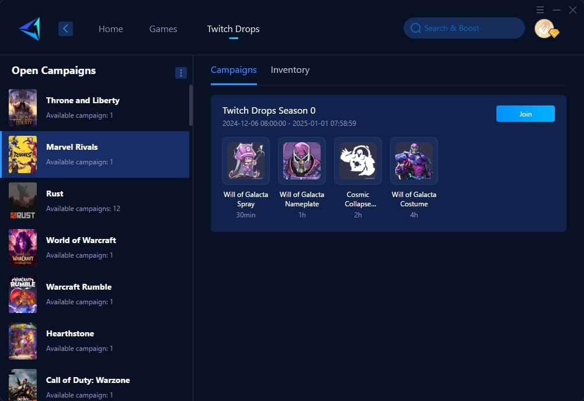Join the Twitch Drops Season 0 campaign
The width and height of the screenshot is (584, 401).
(x=525, y=114)
